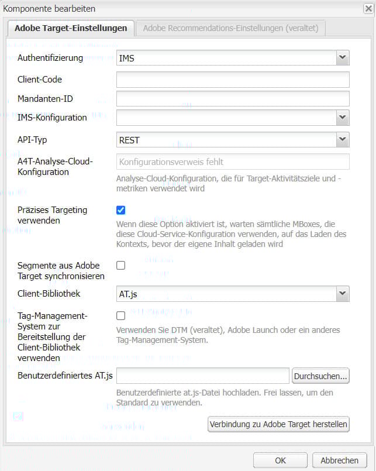The height and width of the screenshot is (471, 376).
Task: Open the Authentifizierung dropdown arrow
Action: point(342,58)
